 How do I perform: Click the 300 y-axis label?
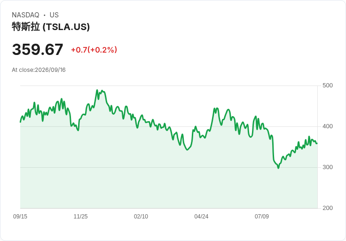pyautogui.click(x=328, y=167)
